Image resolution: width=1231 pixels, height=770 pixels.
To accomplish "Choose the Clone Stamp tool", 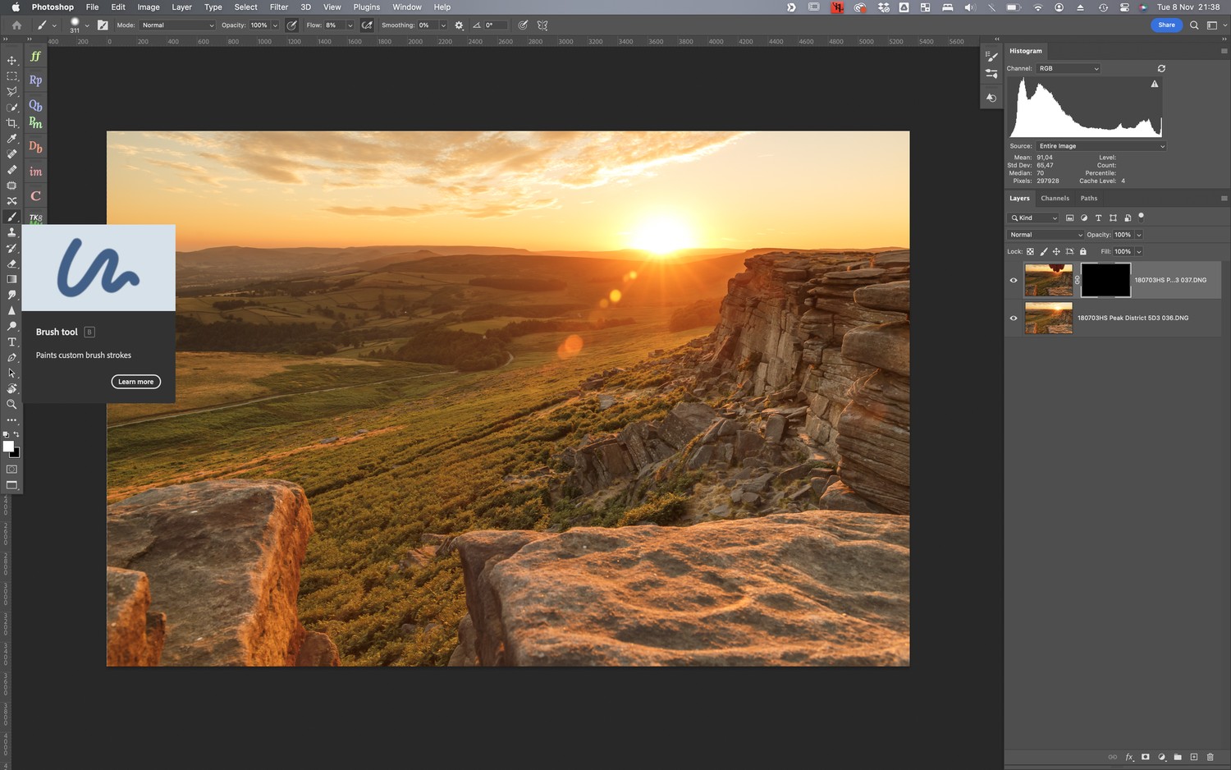I will (11, 232).
